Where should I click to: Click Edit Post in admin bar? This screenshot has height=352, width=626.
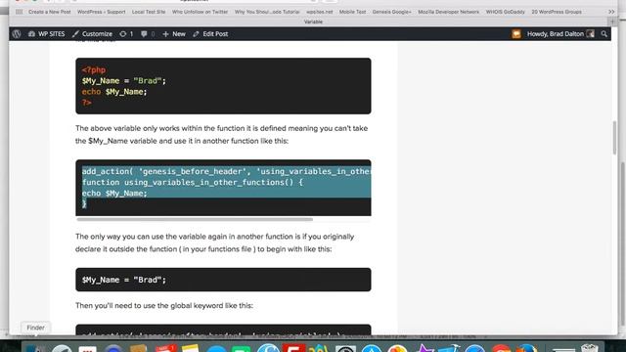pyautogui.click(x=210, y=34)
